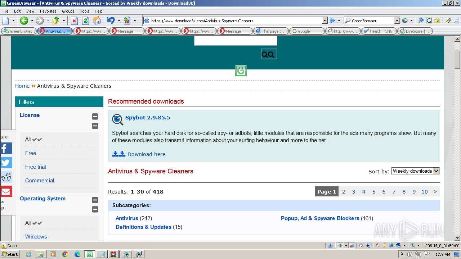Image resolution: width=461 pixels, height=259 pixels.
Task: Click the blue G search toolbar icon
Action: (429, 21)
